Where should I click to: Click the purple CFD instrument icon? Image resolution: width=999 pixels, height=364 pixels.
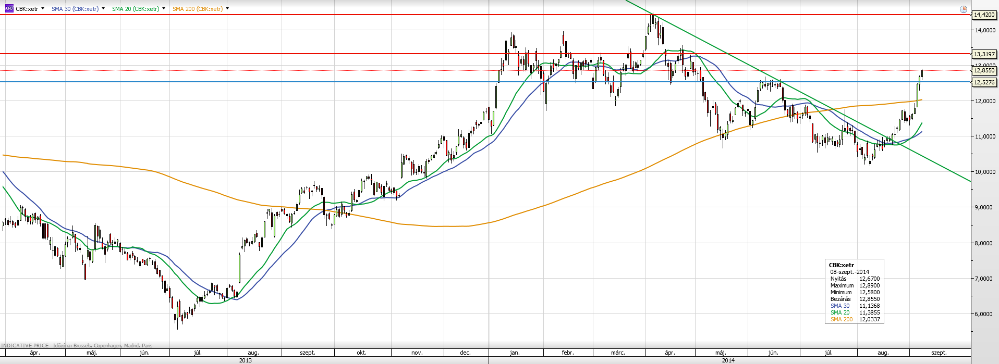pyautogui.click(x=9, y=8)
